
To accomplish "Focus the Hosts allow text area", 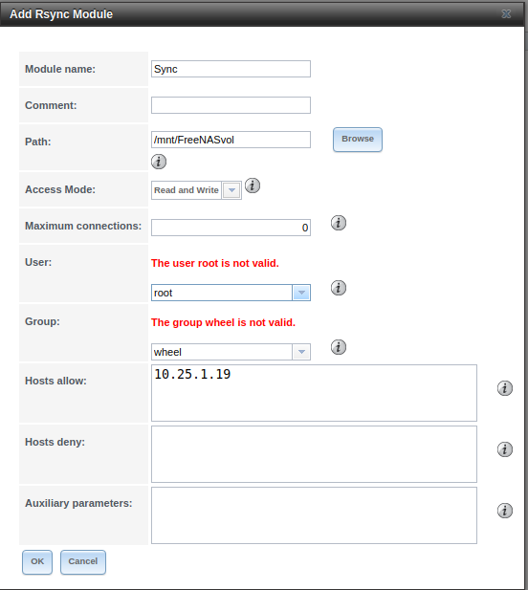I will 314,393.
